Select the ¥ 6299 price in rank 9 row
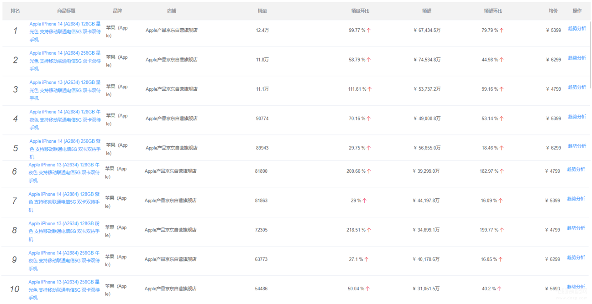592x304 pixels. 552,259
